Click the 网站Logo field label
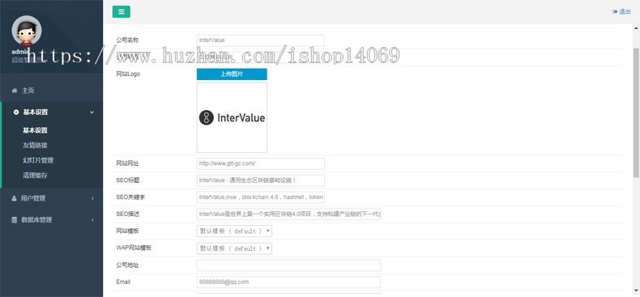Screen dimensions: 640x297 click(128, 74)
